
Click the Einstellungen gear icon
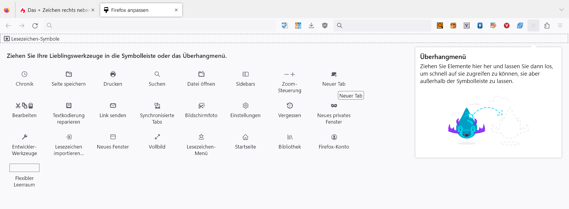click(x=245, y=106)
